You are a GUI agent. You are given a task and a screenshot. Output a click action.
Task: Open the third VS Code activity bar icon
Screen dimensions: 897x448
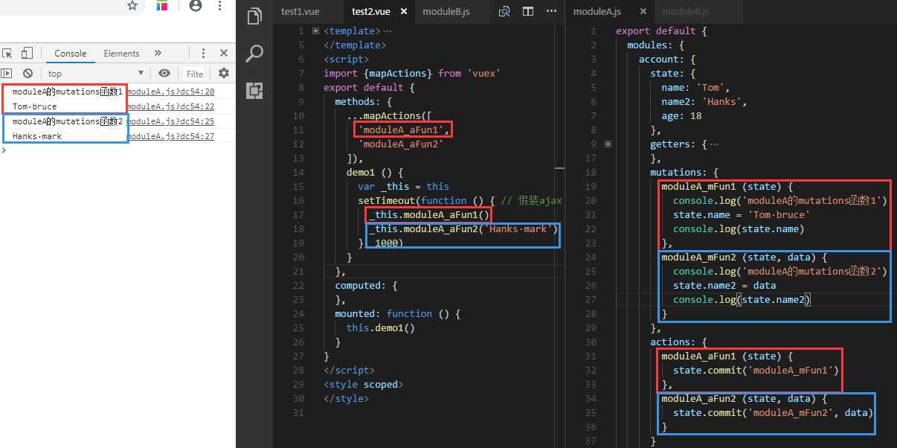(x=254, y=90)
